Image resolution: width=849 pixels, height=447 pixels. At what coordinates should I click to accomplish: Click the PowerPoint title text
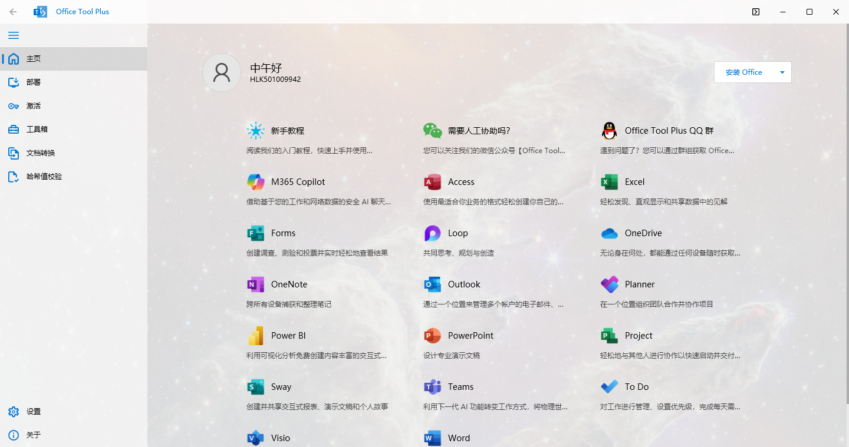point(470,336)
